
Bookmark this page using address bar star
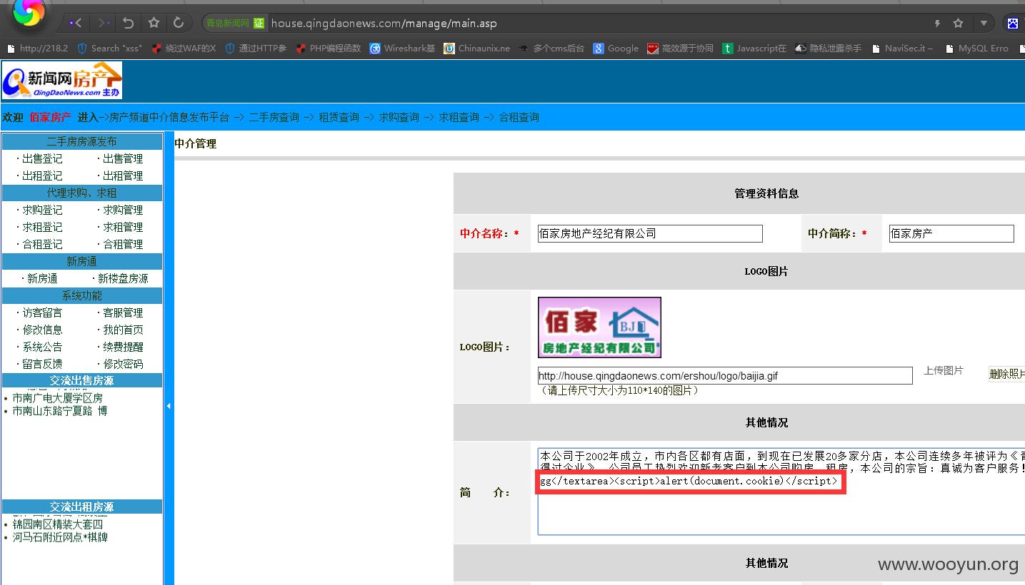pos(959,23)
